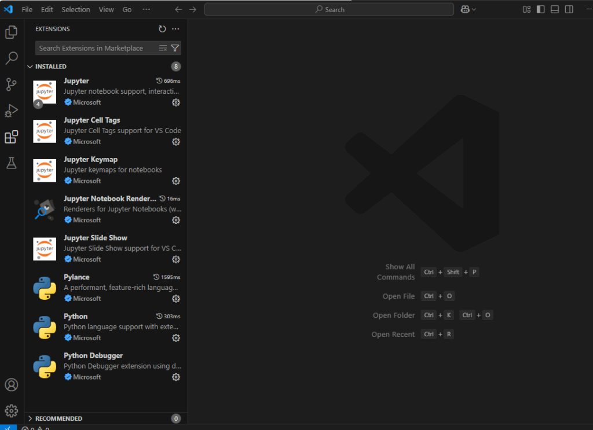Click the 303ms activation time for Python

click(169, 316)
